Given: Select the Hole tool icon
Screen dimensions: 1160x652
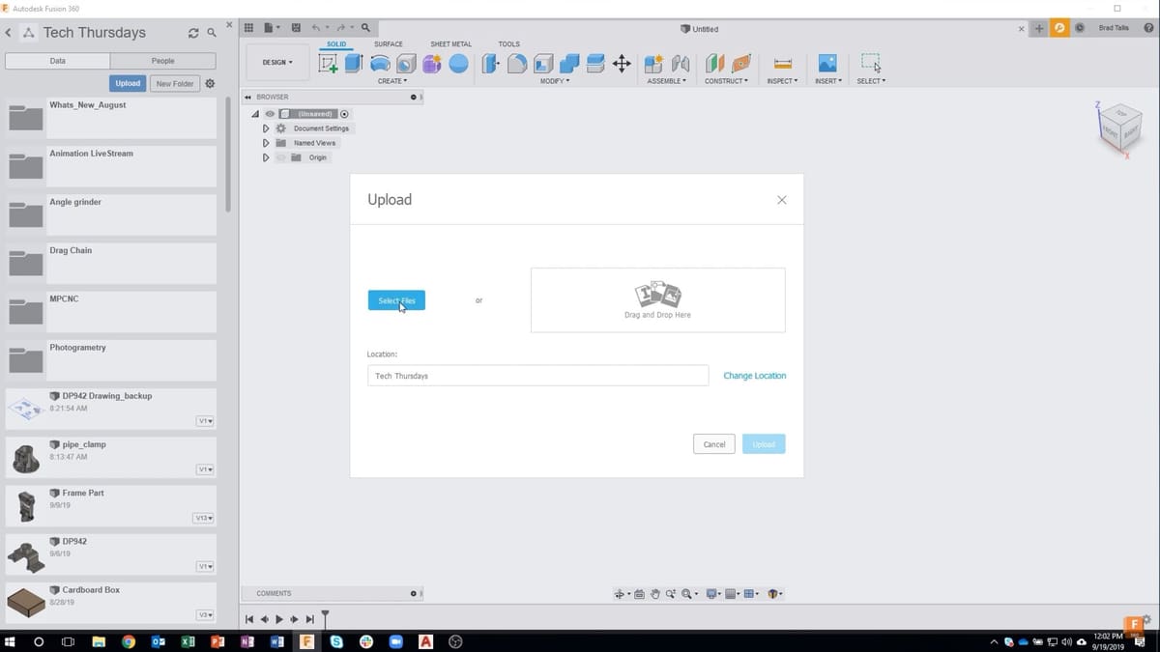Looking at the screenshot, I should [406, 64].
